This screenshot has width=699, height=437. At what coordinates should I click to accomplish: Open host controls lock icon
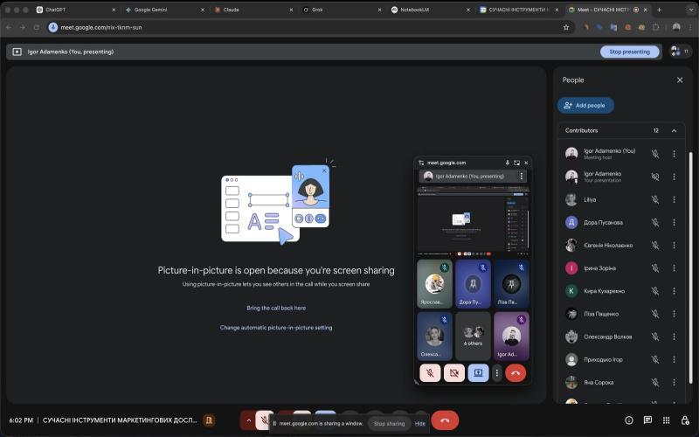[x=686, y=420]
